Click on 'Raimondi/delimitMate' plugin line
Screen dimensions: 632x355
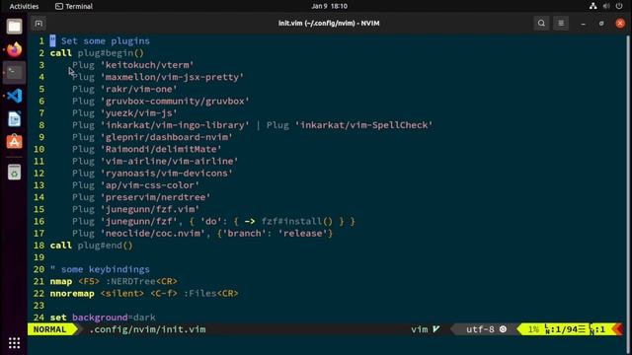[x=147, y=149]
